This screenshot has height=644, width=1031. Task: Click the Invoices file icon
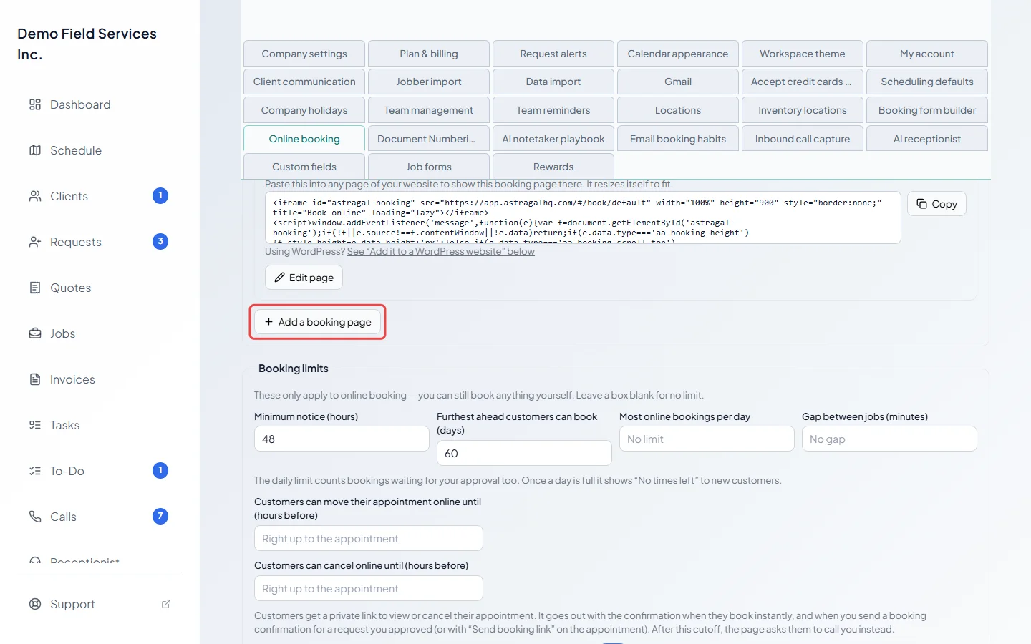(x=35, y=379)
